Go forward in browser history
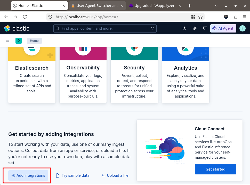Screen dimensions: 250x185 pyautogui.click(x=15, y=17)
